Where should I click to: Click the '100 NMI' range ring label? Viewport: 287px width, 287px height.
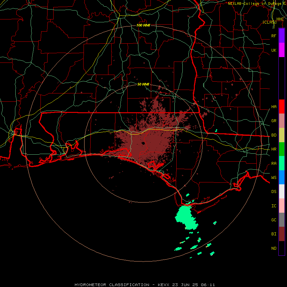point(143,25)
